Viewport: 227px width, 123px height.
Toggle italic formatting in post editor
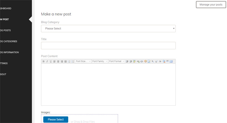click(47, 61)
